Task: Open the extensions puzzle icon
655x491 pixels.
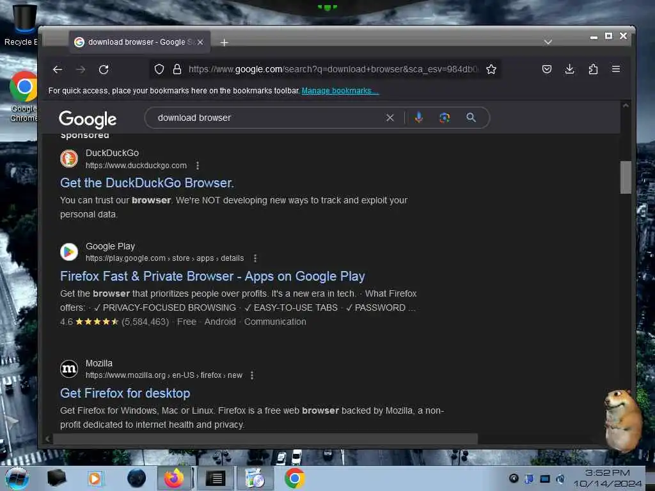Action: (x=593, y=69)
